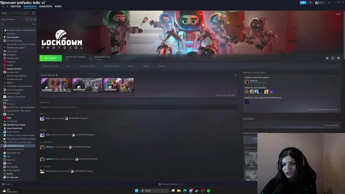Expand Hry a Software filter dropdown
The width and height of the screenshot is (345, 194).
pos(12,19)
